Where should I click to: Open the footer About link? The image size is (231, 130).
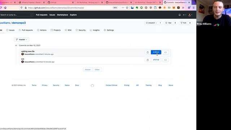coord(171,85)
